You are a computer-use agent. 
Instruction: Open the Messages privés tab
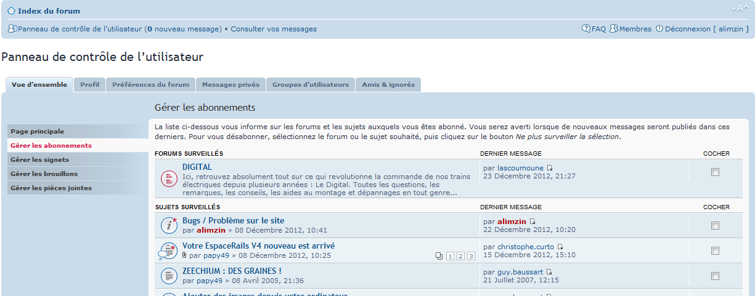pyautogui.click(x=231, y=84)
